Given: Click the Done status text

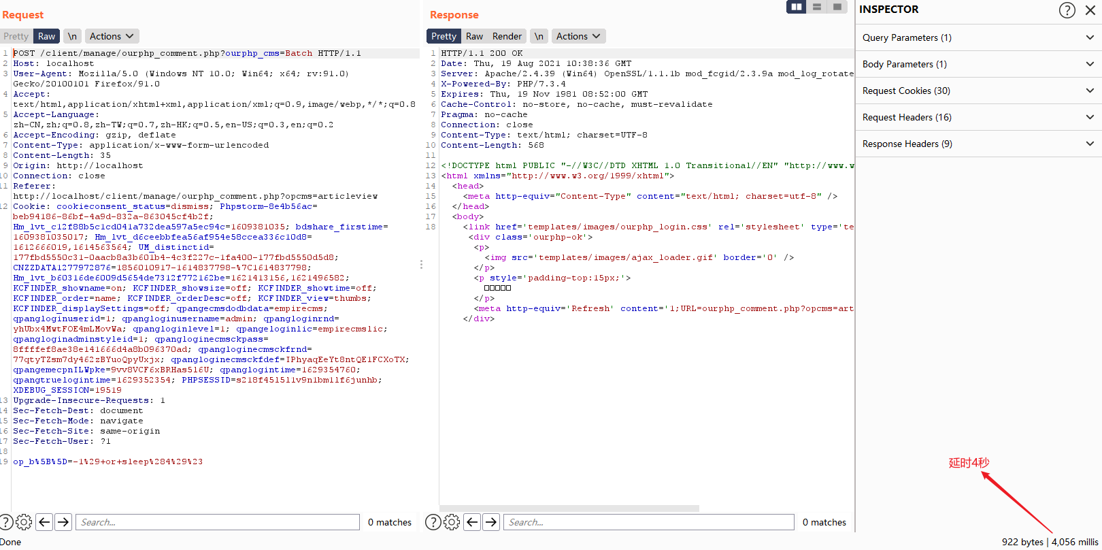Looking at the screenshot, I should coord(11,542).
